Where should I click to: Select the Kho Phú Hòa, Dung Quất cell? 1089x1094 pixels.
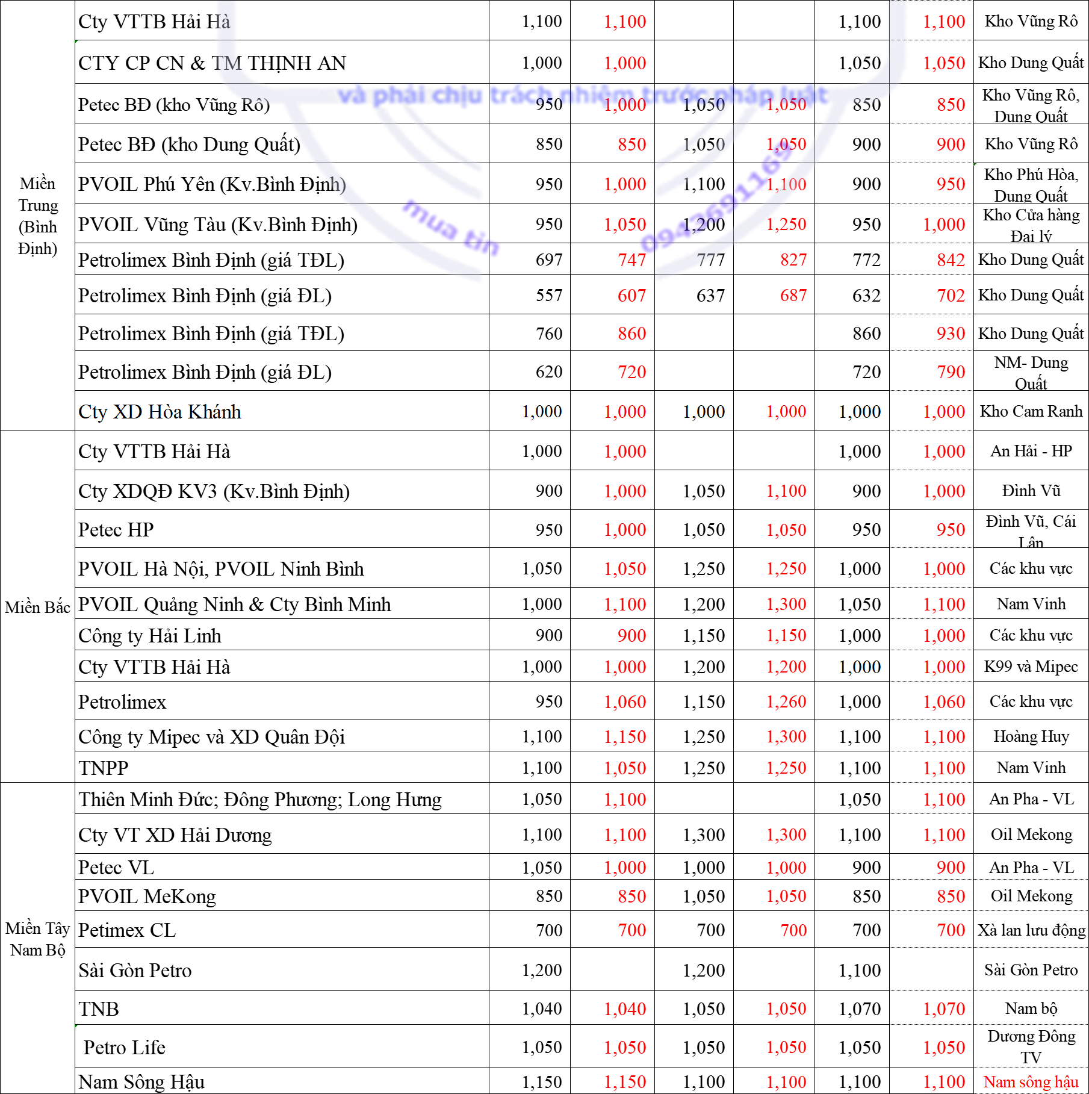click(1031, 184)
